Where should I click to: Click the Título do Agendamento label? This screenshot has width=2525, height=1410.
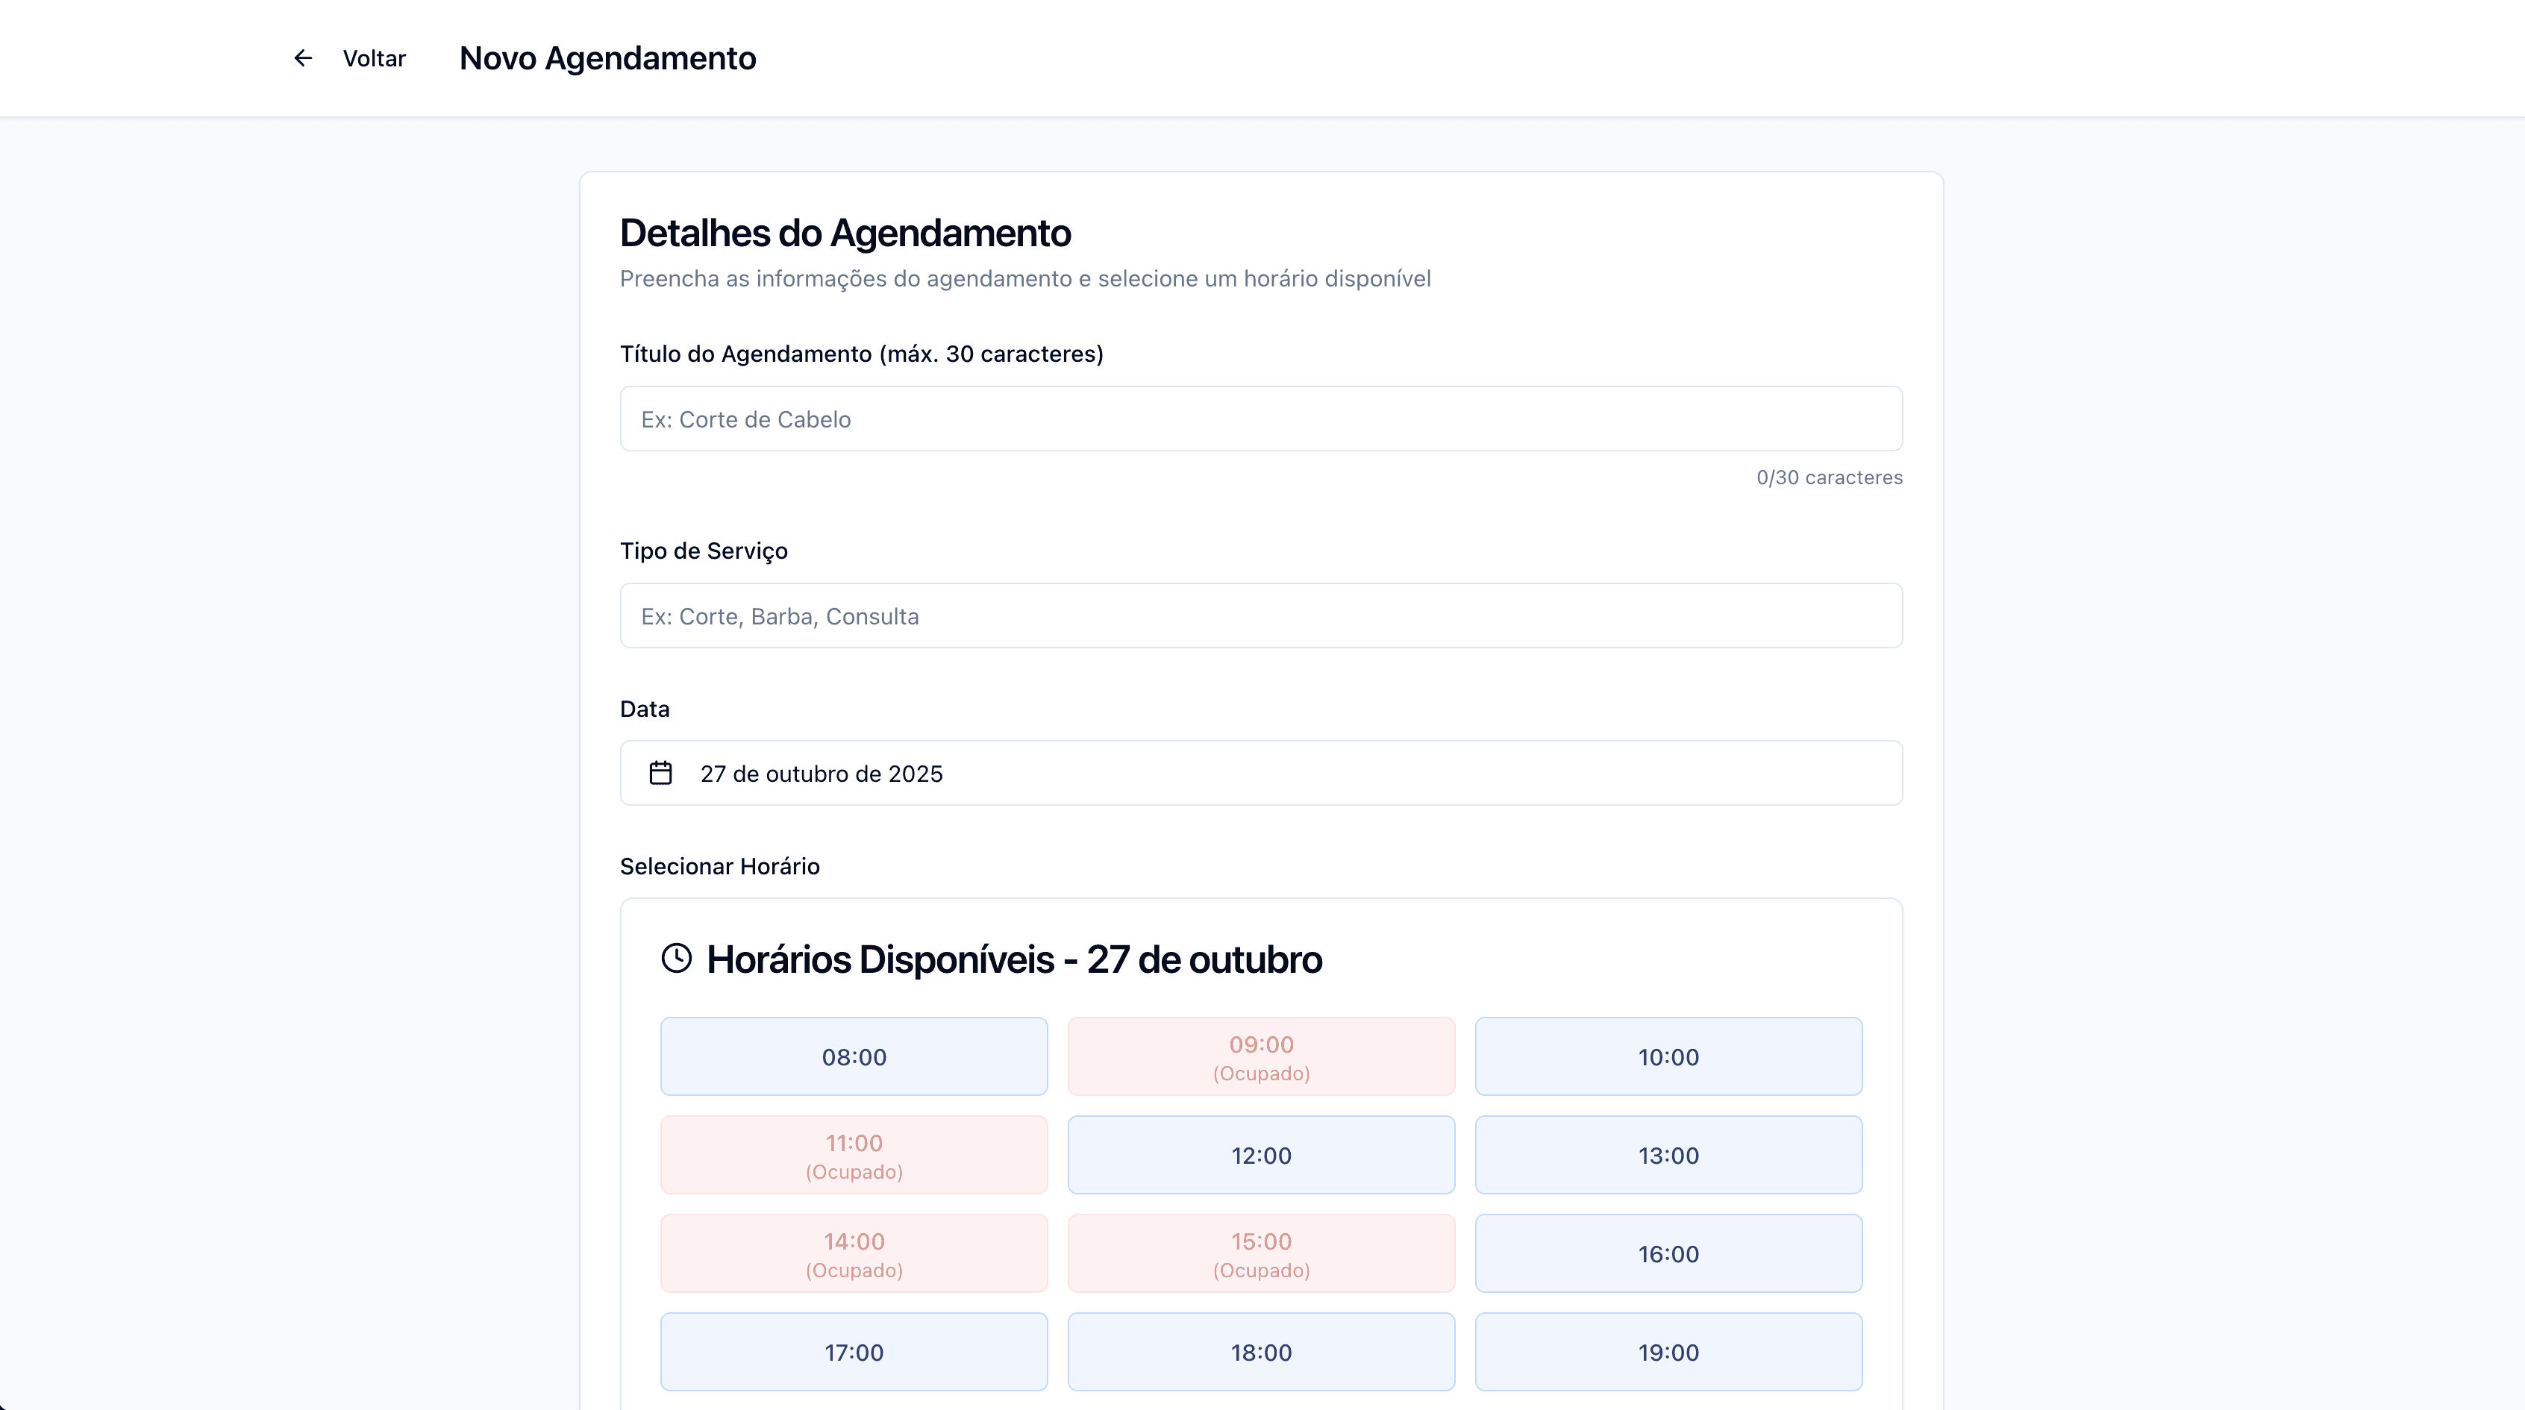click(862, 354)
